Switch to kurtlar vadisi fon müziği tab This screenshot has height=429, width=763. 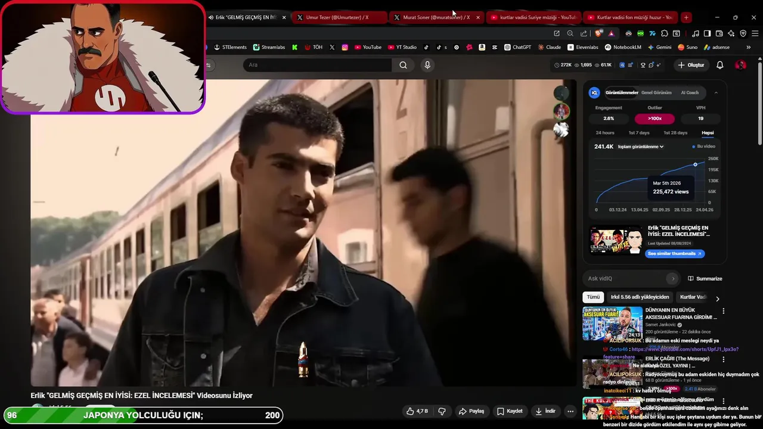[x=631, y=17]
